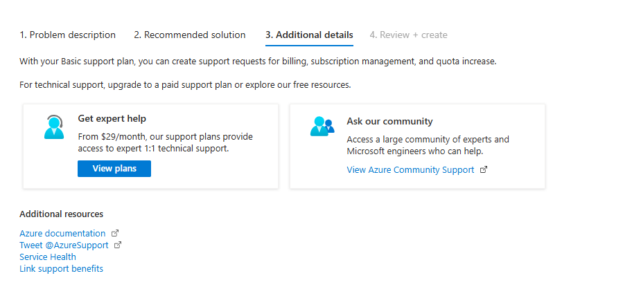Open the Azure documentation link
The height and width of the screenshot is (307, 641).
pyautogui.click(x=62, y=234)
